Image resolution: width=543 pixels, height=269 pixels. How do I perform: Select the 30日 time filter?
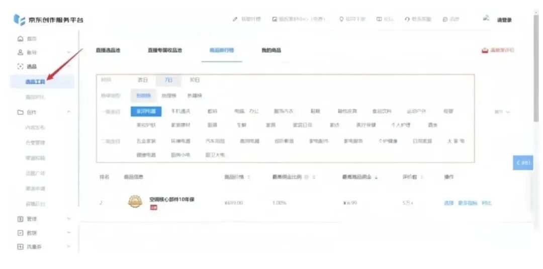[195, 80]
